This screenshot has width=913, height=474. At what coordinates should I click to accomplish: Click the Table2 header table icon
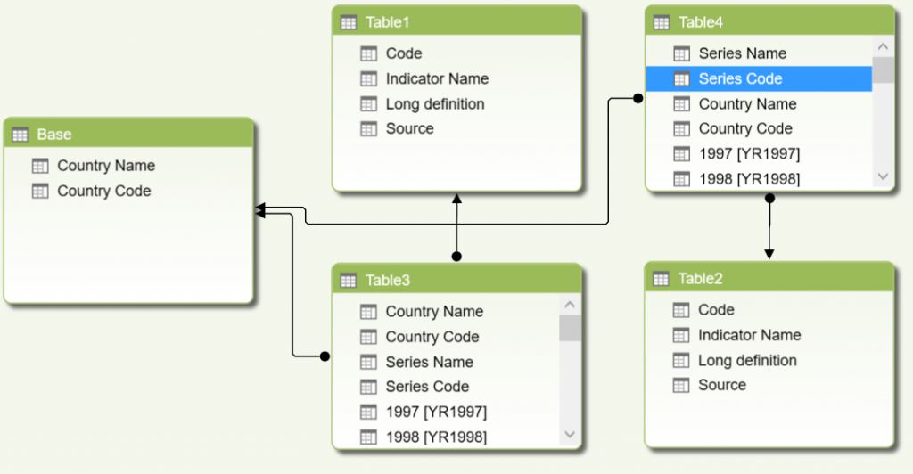[x=662, y=279]
